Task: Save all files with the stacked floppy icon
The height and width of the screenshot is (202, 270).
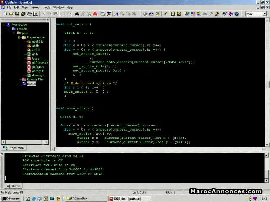Action: (x=23, y=14)
